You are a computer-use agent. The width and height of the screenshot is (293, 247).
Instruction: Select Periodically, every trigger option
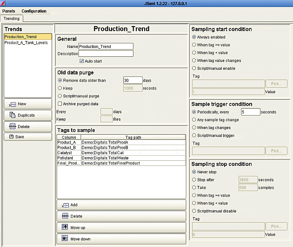click(194, 112)
